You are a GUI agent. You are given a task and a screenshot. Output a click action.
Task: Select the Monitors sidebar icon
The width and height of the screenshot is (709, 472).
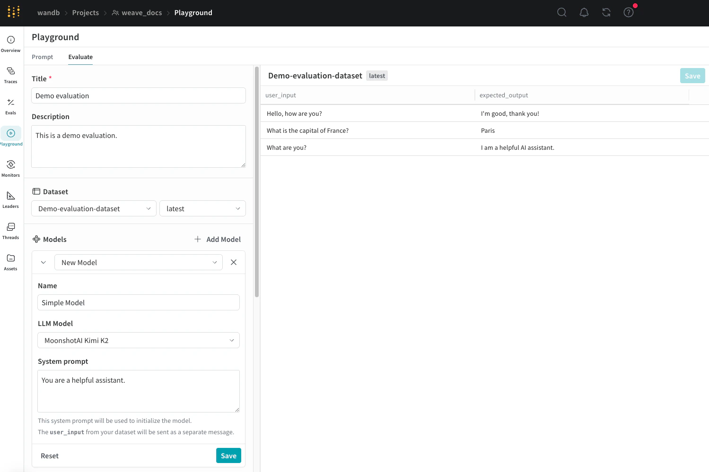pos(10,168)
